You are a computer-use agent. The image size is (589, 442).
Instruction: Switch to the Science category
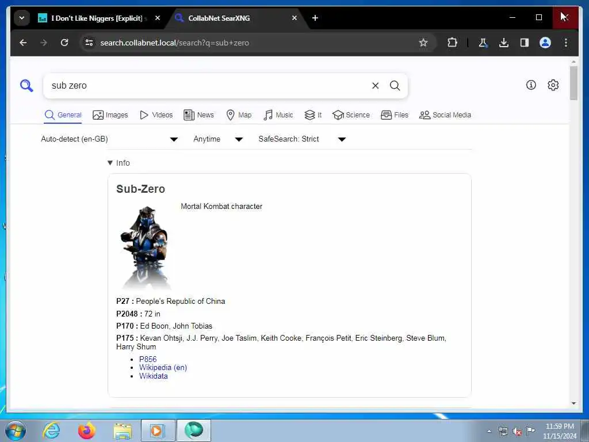pos(351,115)
